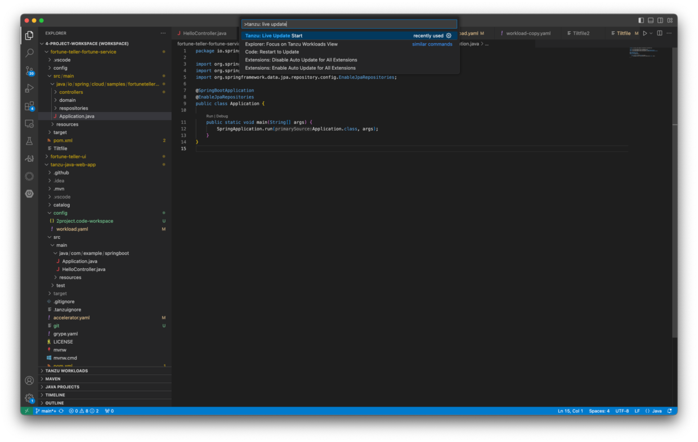This screenshot has width=698, height=442.
Task: Select the Run and Debug icon
Action: (x=29, y=88)
